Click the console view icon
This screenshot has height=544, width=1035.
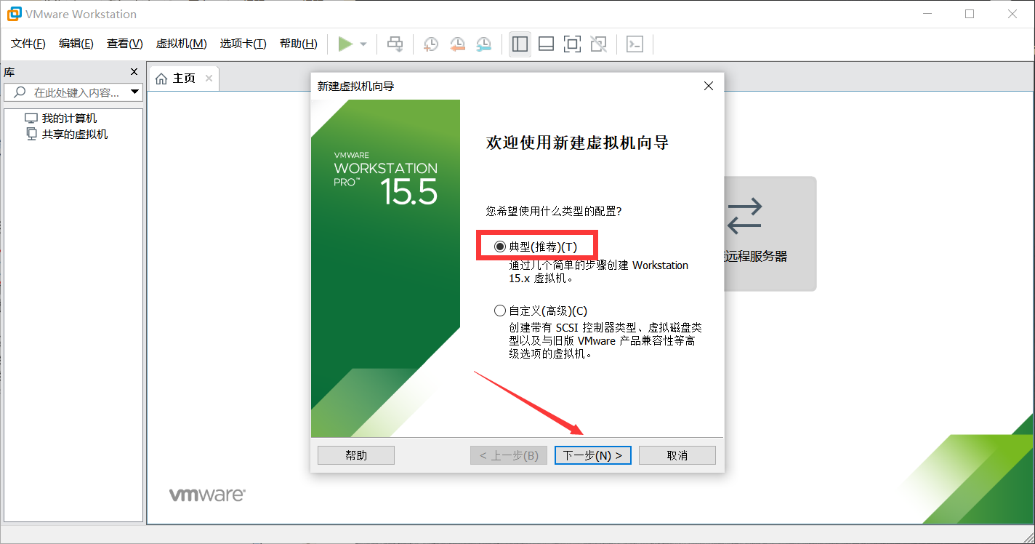[635, 44]
